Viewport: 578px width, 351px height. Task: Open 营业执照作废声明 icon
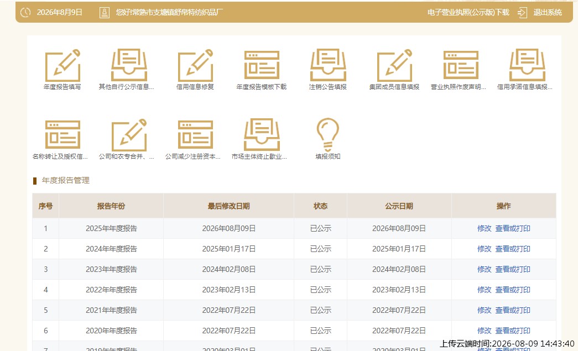click(x=461, y=65)
